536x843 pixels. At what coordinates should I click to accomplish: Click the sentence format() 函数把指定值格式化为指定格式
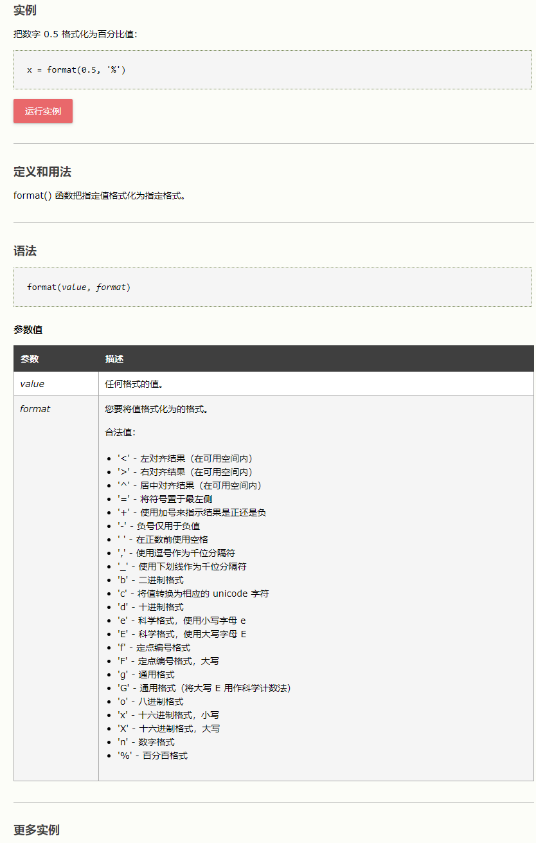click(x=100, y=195)
